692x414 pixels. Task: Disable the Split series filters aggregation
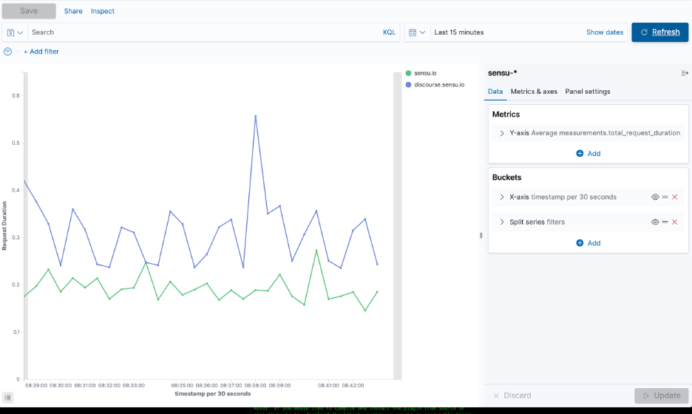(655, 222)
